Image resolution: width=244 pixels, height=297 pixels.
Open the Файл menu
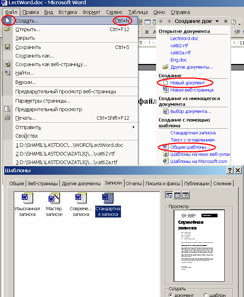click(11, 12)
